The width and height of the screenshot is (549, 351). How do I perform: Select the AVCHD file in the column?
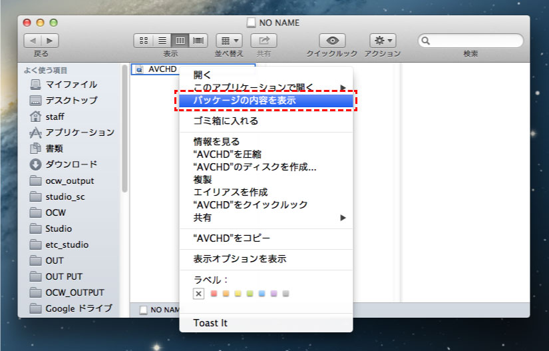click(x=156, y=69)
